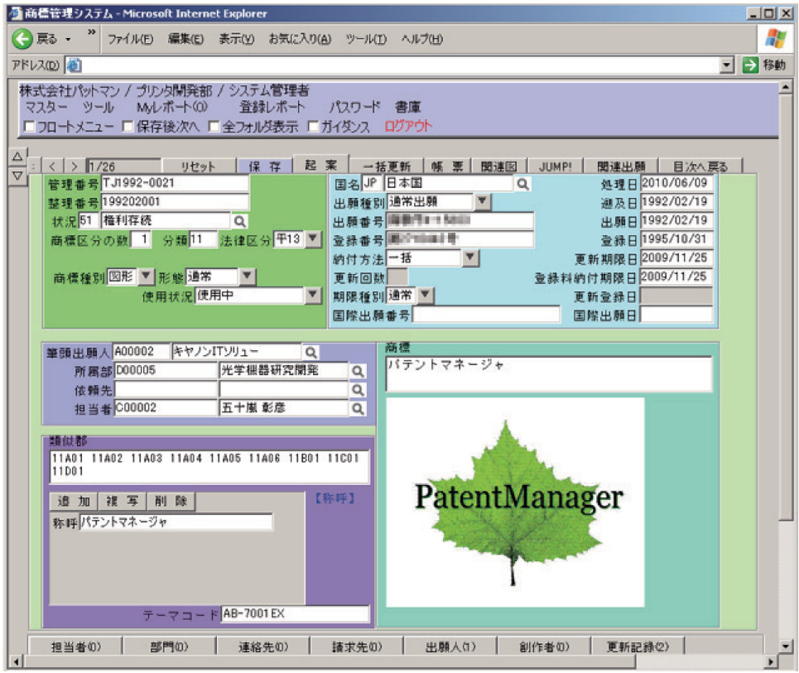Click 複写 button
This screenshot has width=799, height=673.
pos(123,502)
